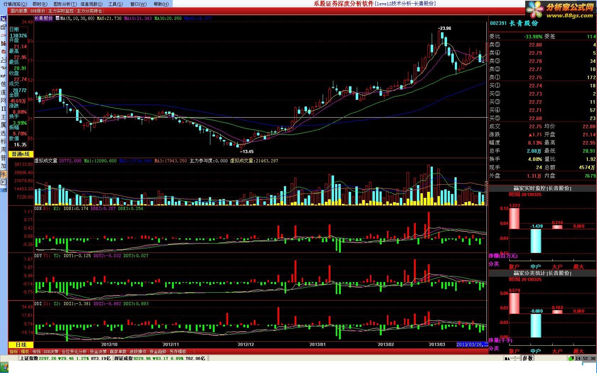Switch to the 国内股票 tab
The width and height of the screenshot is (597, 373).
(x=19, y=11)
